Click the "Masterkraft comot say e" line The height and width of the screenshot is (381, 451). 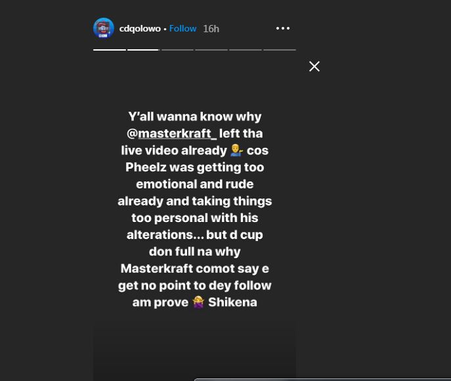(x=194, y=268)
